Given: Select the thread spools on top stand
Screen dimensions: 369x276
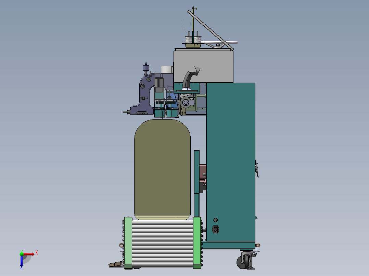Looking at the screenshot, I should pos(193,39).
